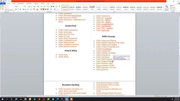The image size is (180, 101).
Task: Toggle Italic formatting
Action: [x=18, y=9]
